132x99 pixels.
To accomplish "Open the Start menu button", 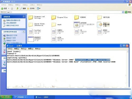I will (x=6, y=97).
